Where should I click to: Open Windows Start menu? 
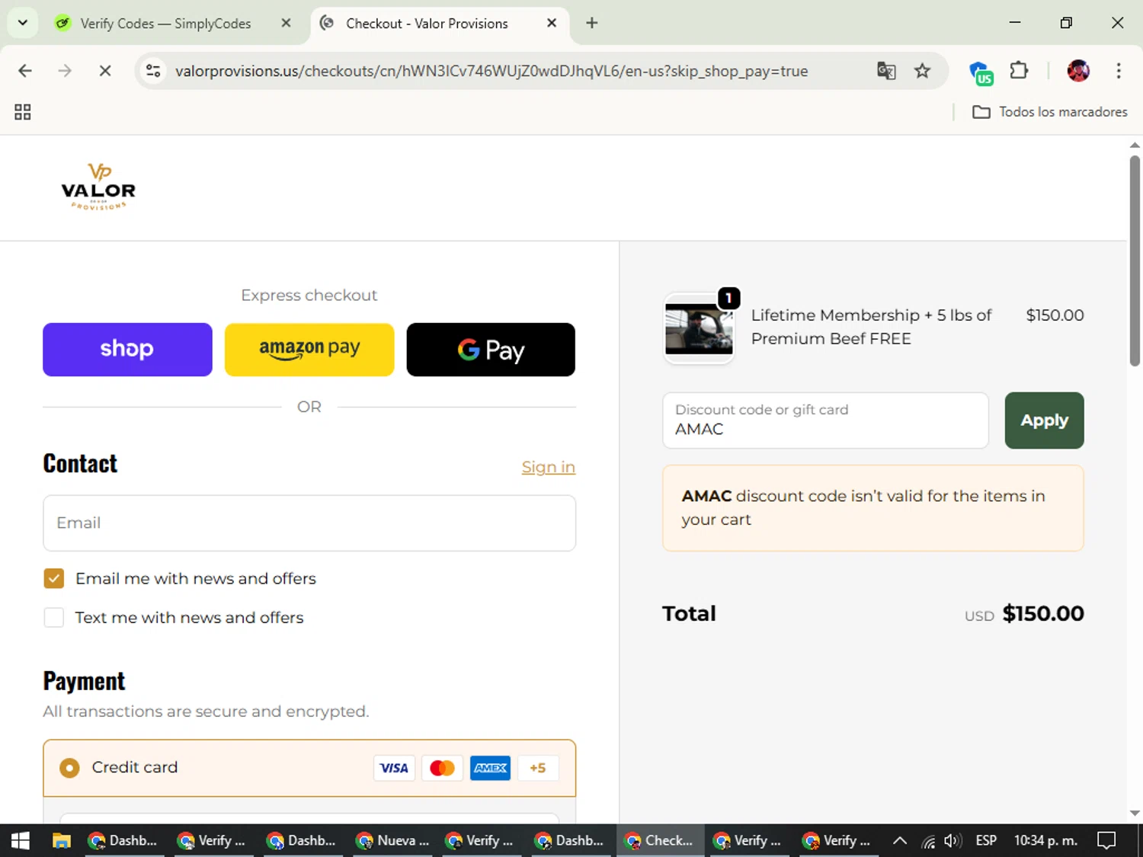pos(21,841)
